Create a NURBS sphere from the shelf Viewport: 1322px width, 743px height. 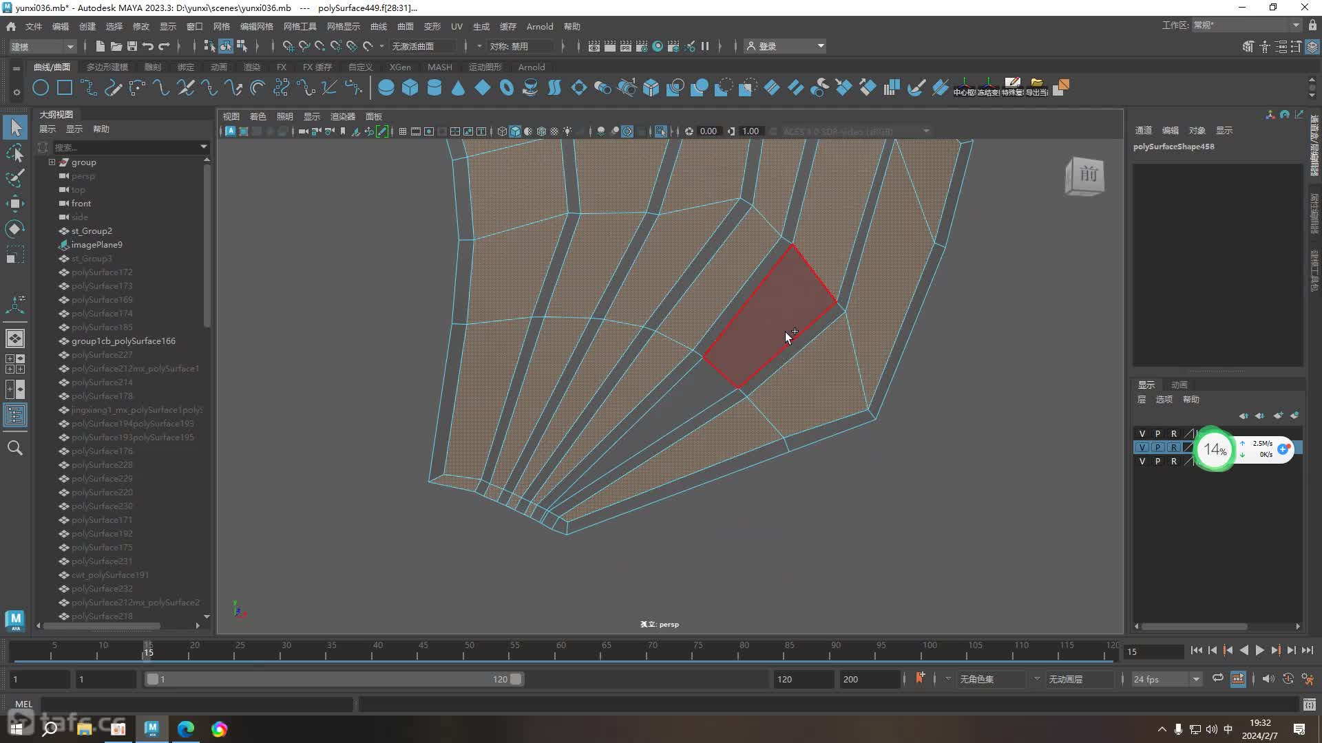pos(386,88)
